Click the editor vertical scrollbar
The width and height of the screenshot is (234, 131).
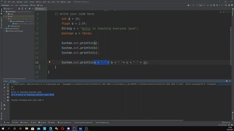[230, 46]
